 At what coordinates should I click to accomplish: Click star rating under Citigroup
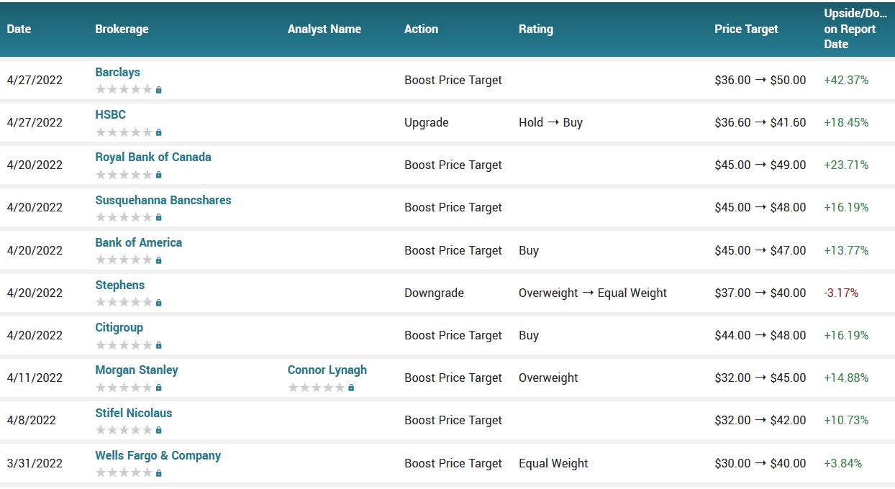point(124,345)
